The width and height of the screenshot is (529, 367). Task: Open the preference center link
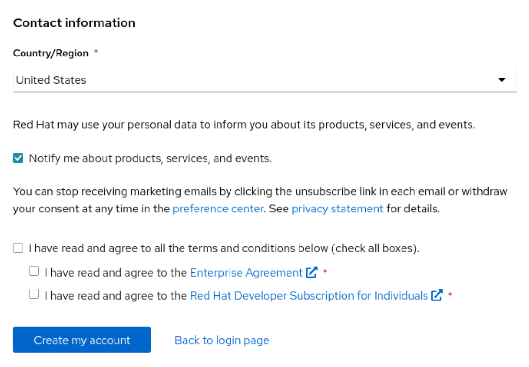pyautogui.click(x=218, y=209)
